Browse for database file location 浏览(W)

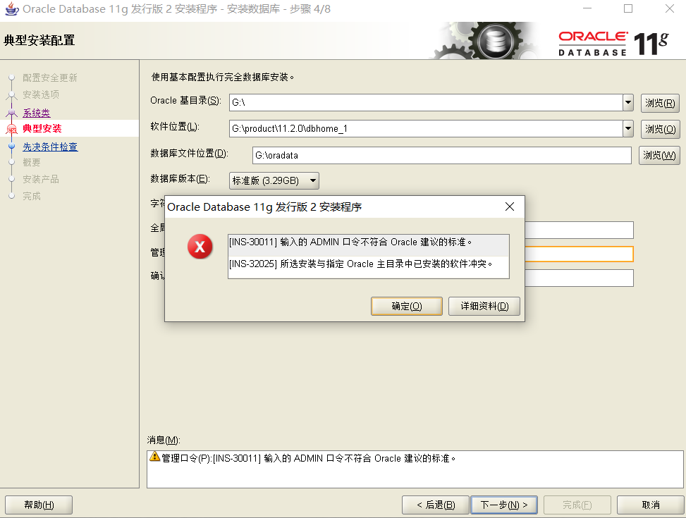point(659,155)
